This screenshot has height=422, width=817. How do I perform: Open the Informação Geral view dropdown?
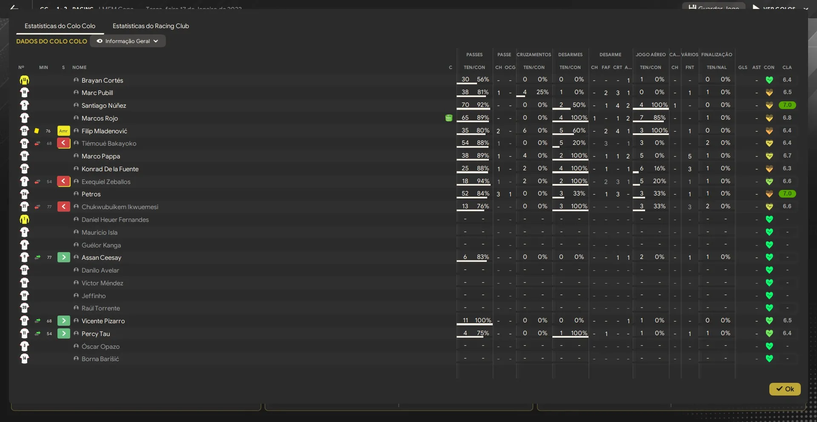[128, 41]
